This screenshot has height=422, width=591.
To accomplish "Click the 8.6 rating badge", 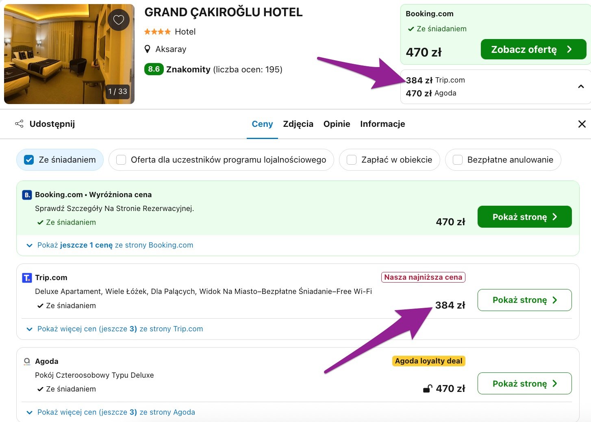I will (154, 69).
